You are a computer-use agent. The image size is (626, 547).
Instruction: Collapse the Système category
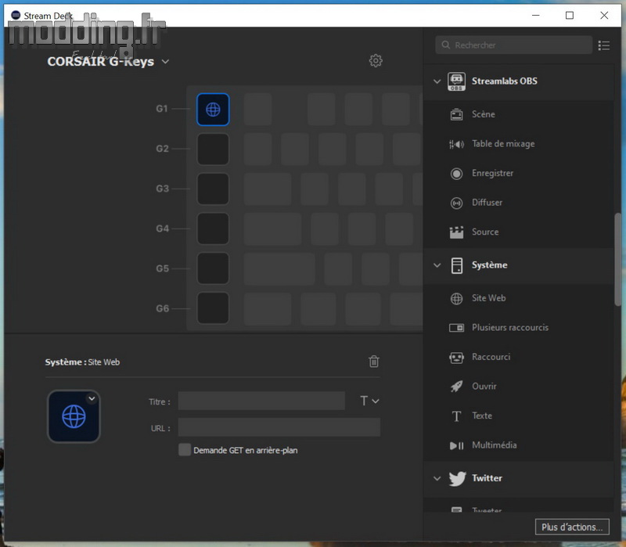(x=437, y=265)
